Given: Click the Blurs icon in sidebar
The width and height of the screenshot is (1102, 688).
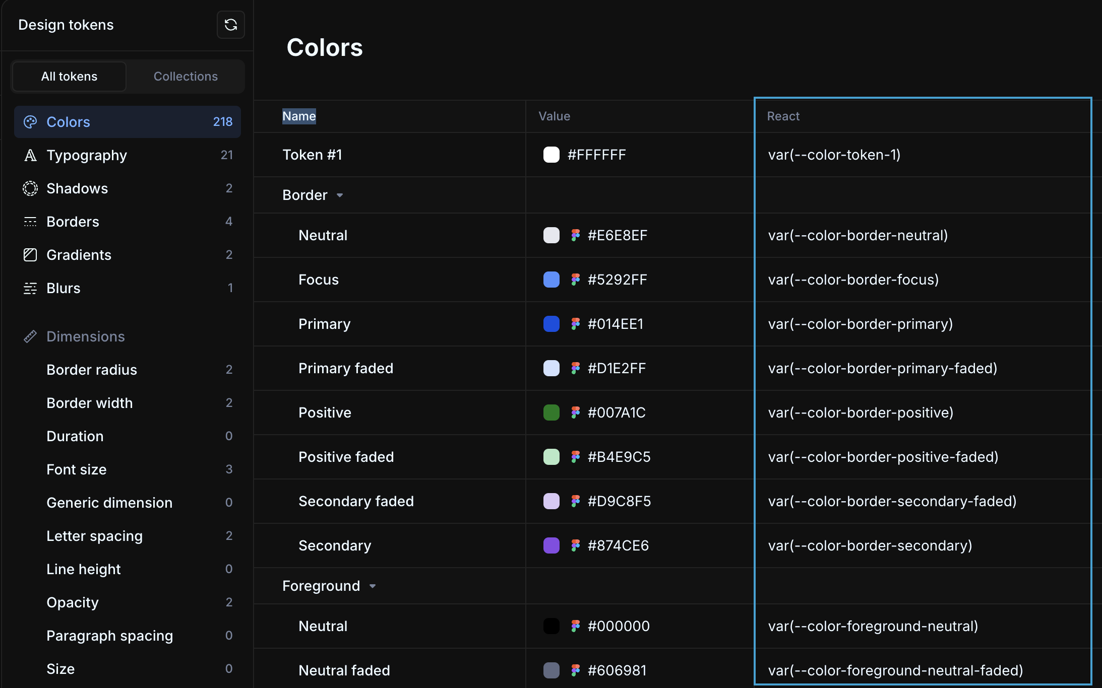Looking at the screenshot, I should point(30,288).
